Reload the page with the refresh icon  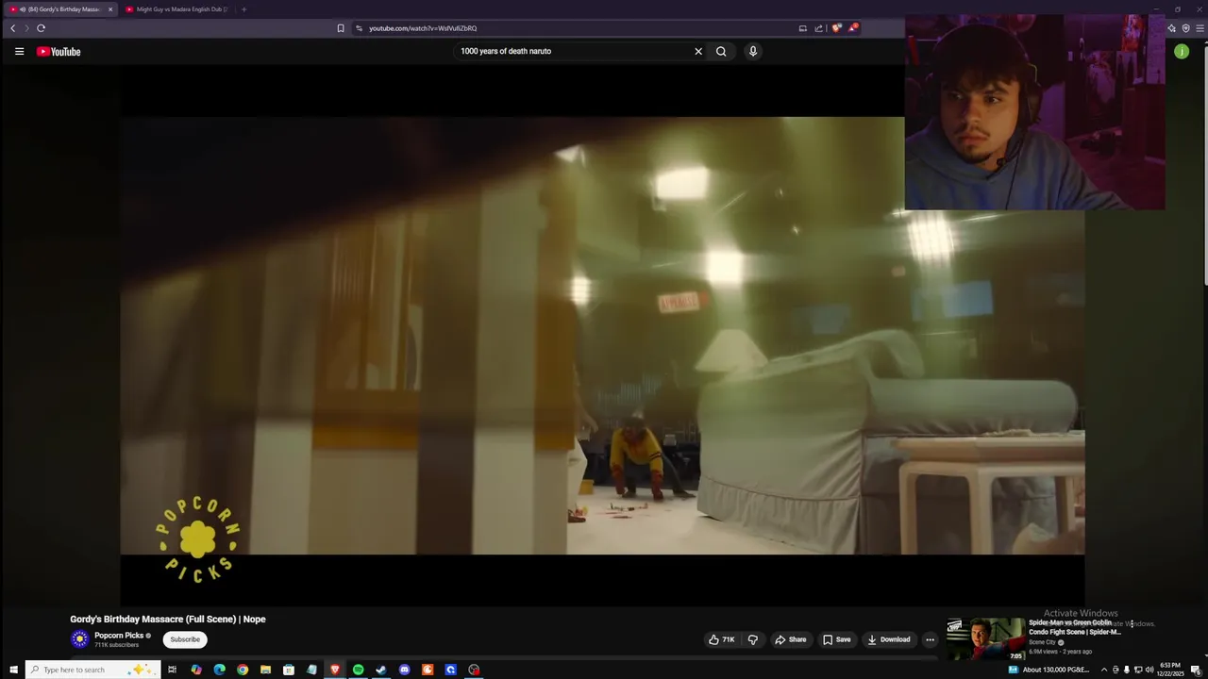(41, 28)
